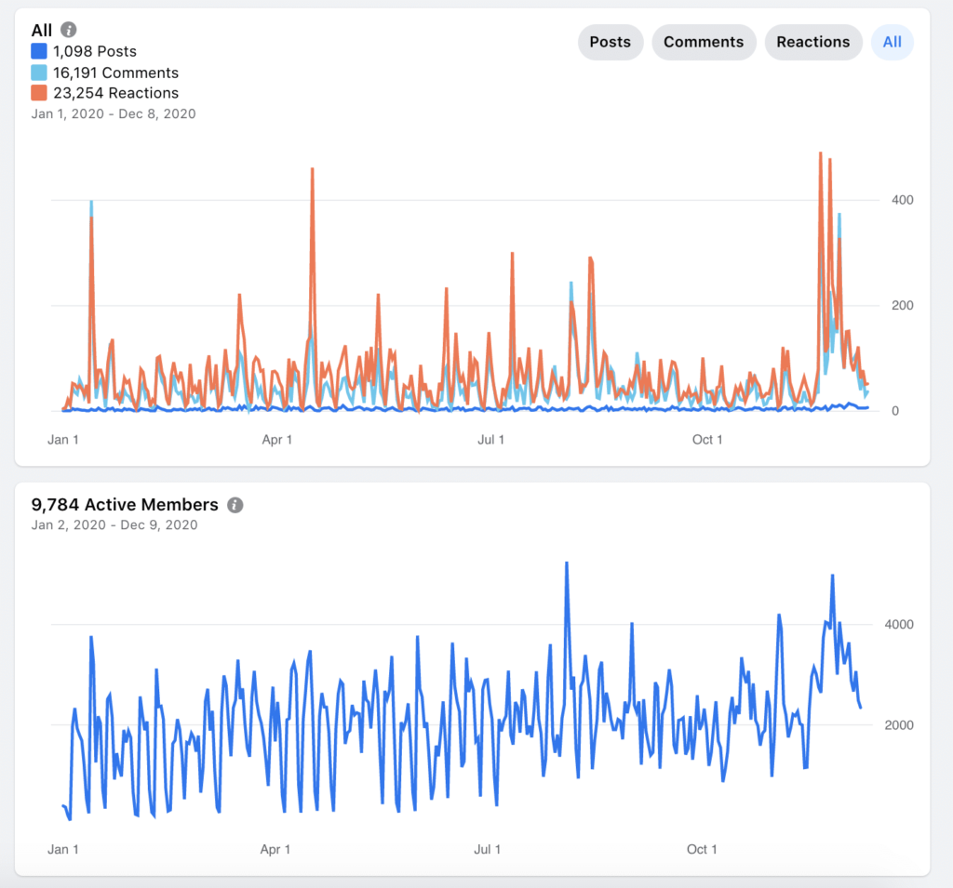Click the 4000 axis label on Active Members chart
The width and height of the screenshot is (953, 888).
(x=899, y=625)
